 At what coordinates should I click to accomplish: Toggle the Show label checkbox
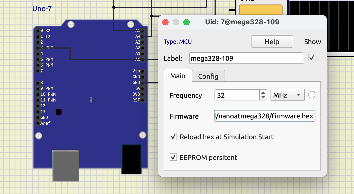(312, 58)
